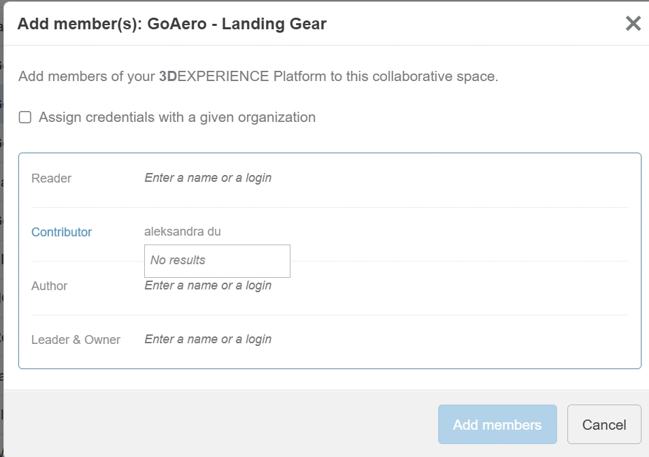Click the 'Assign credentials with a given organization' label

177,117
